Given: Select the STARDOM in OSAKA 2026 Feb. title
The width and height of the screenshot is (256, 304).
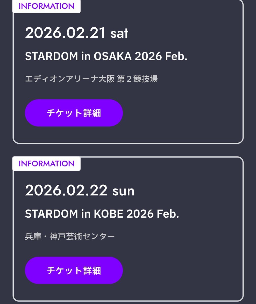Looking at the screenshot, I should (x=106, y=56).
